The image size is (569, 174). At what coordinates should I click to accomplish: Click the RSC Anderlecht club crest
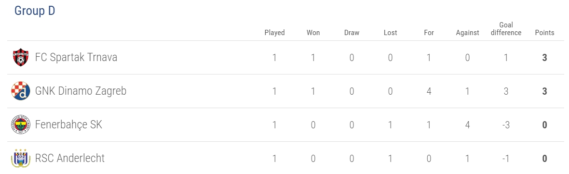click(20, 159)
